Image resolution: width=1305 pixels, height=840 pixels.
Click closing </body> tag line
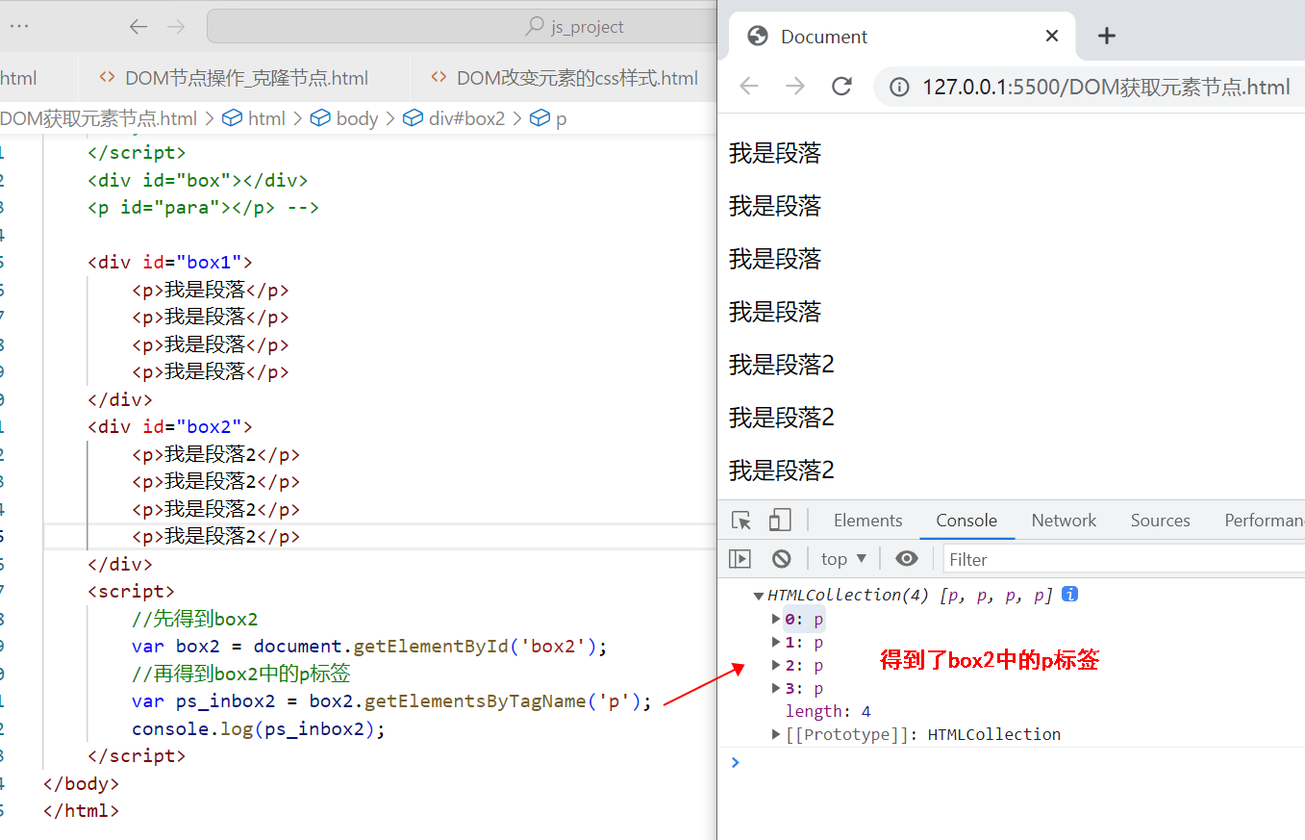pos(81,783)
